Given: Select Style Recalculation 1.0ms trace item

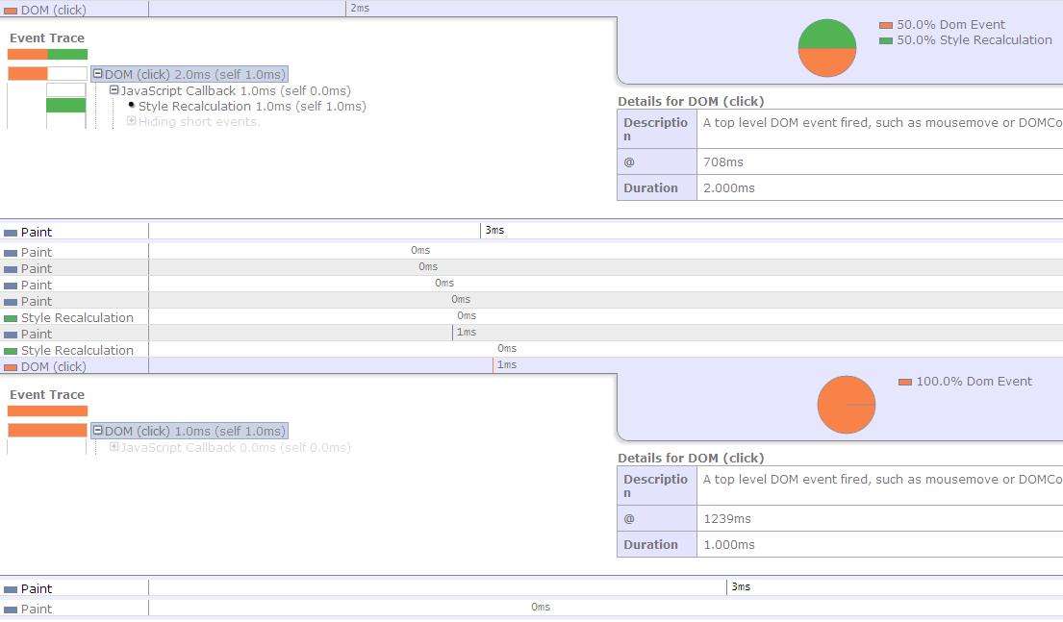Looking at the screenshot, I should [x=252, y=107].
